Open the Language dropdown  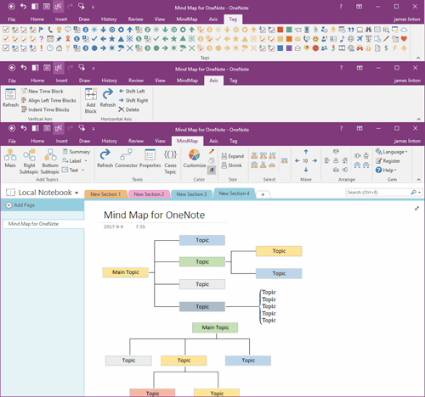pyautogui.click(x=392, y=152)
